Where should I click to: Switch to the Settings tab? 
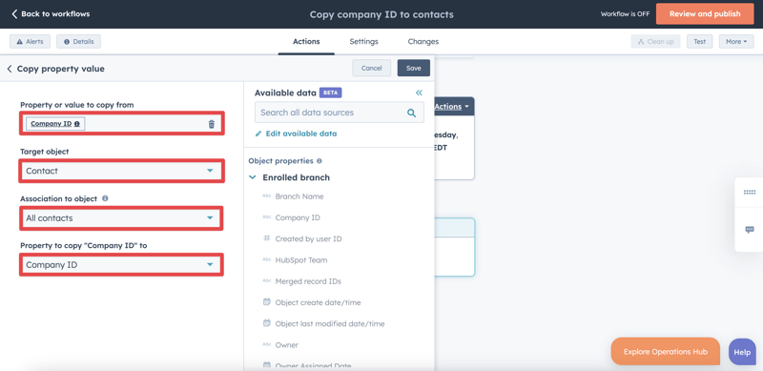[363, 42]
